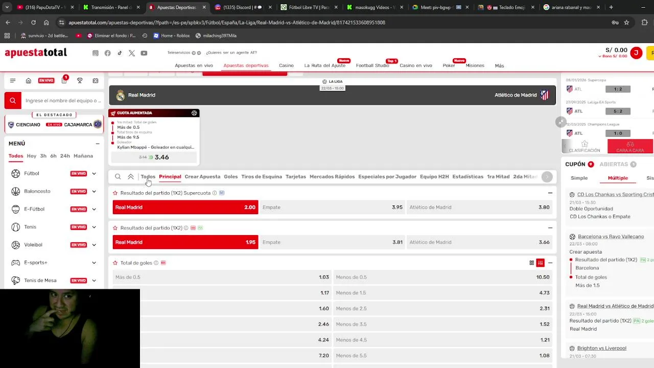Select Atlético de Madrid 3.66 odds

point(479,242)
